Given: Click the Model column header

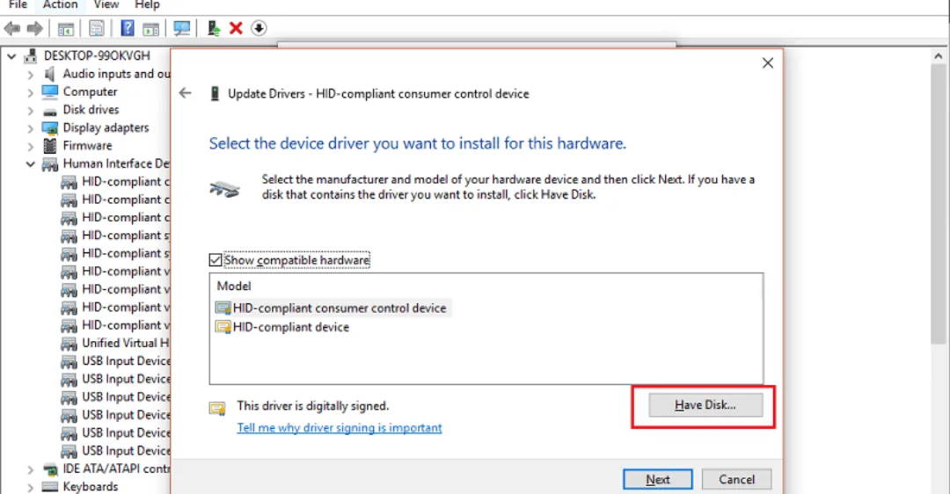Looking at the screenshot, I should point(234,286).
